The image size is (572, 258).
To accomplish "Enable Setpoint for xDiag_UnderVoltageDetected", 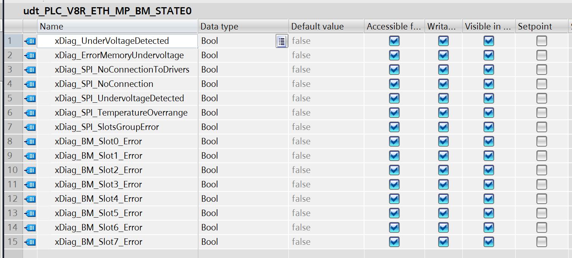I will [541, 41].
